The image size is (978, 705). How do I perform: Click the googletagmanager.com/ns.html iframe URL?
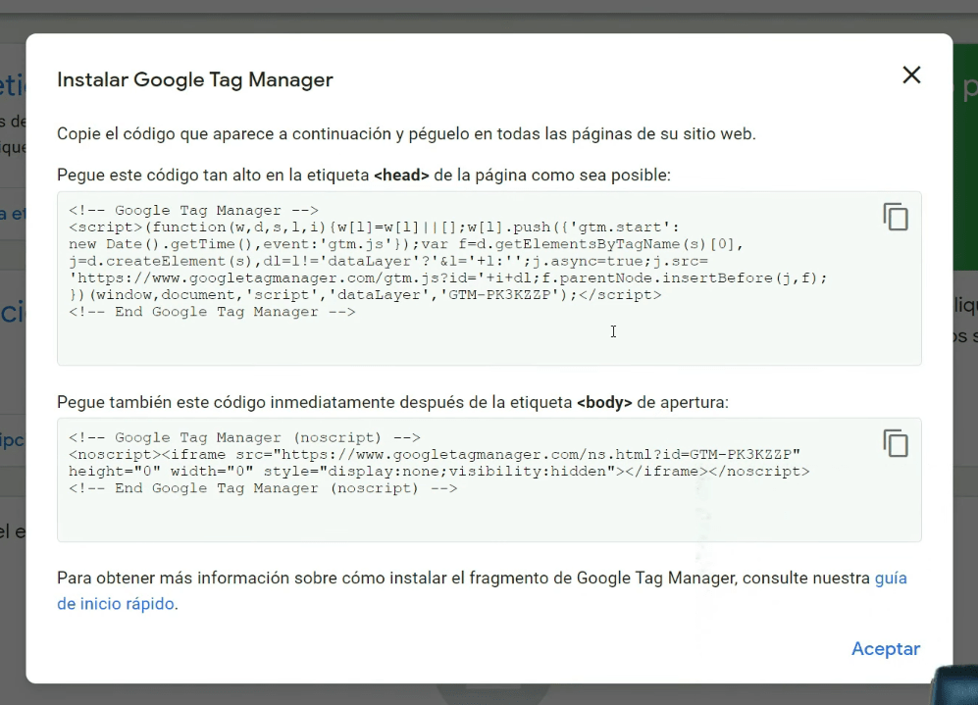[x=537, y=454]
